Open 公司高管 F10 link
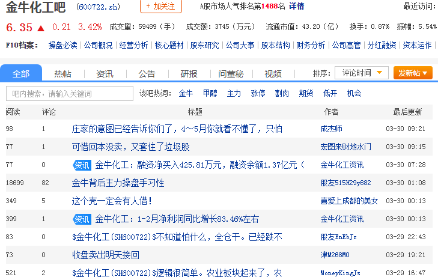The width and height of the screenshot is (438, 280). pos(347,45)
